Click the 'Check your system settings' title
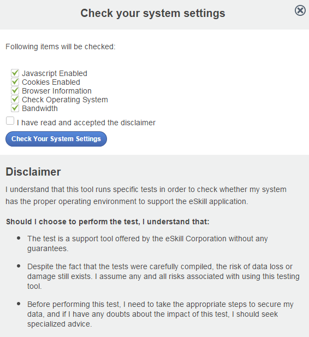The image size is (309, 337). coord(153,13)
